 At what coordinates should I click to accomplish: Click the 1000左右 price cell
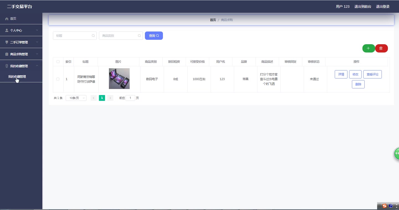(x=199, y=79)
